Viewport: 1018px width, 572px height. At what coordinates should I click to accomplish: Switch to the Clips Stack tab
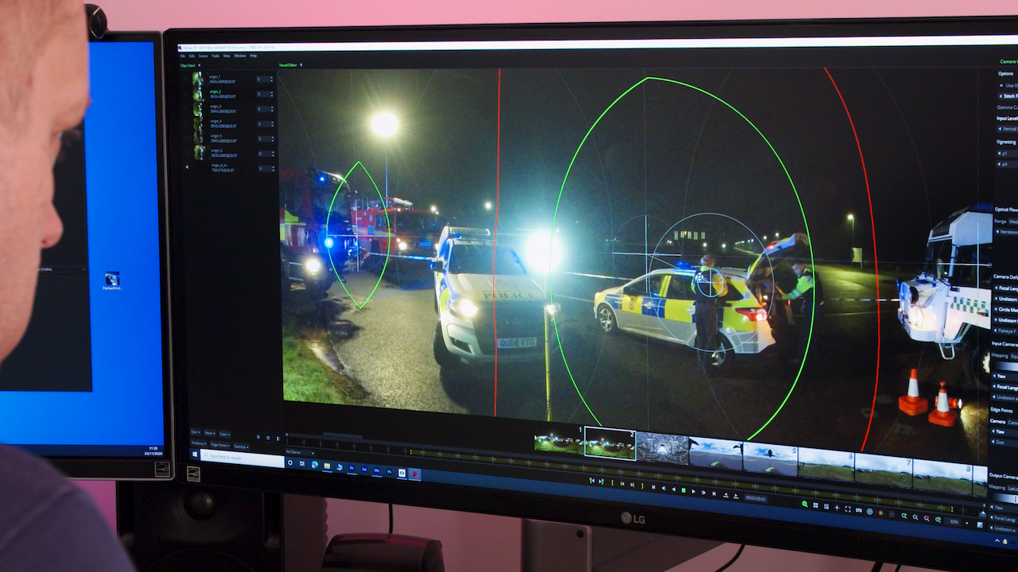(x=188, y=65)
